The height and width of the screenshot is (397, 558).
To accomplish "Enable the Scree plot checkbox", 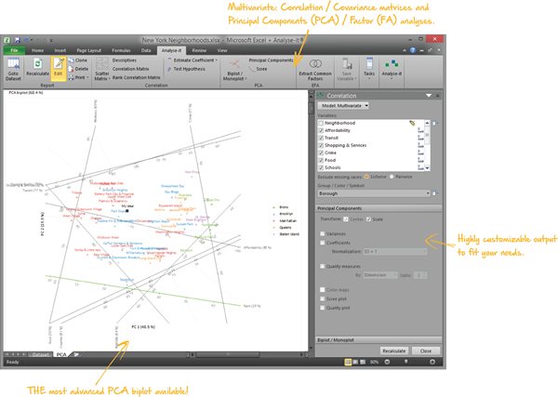I will pyautogui.click(x=323, y=298).
